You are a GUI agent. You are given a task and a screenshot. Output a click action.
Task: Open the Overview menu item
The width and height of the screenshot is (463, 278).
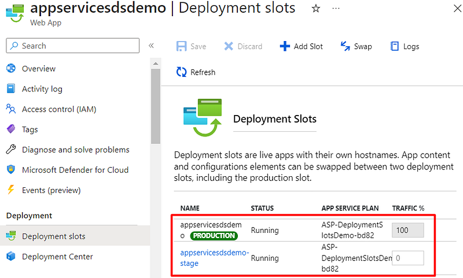[x=39, y=69]
